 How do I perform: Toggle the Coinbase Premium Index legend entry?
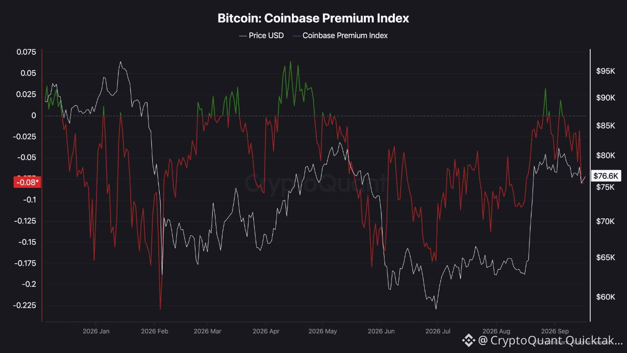[x=340, y=35]
